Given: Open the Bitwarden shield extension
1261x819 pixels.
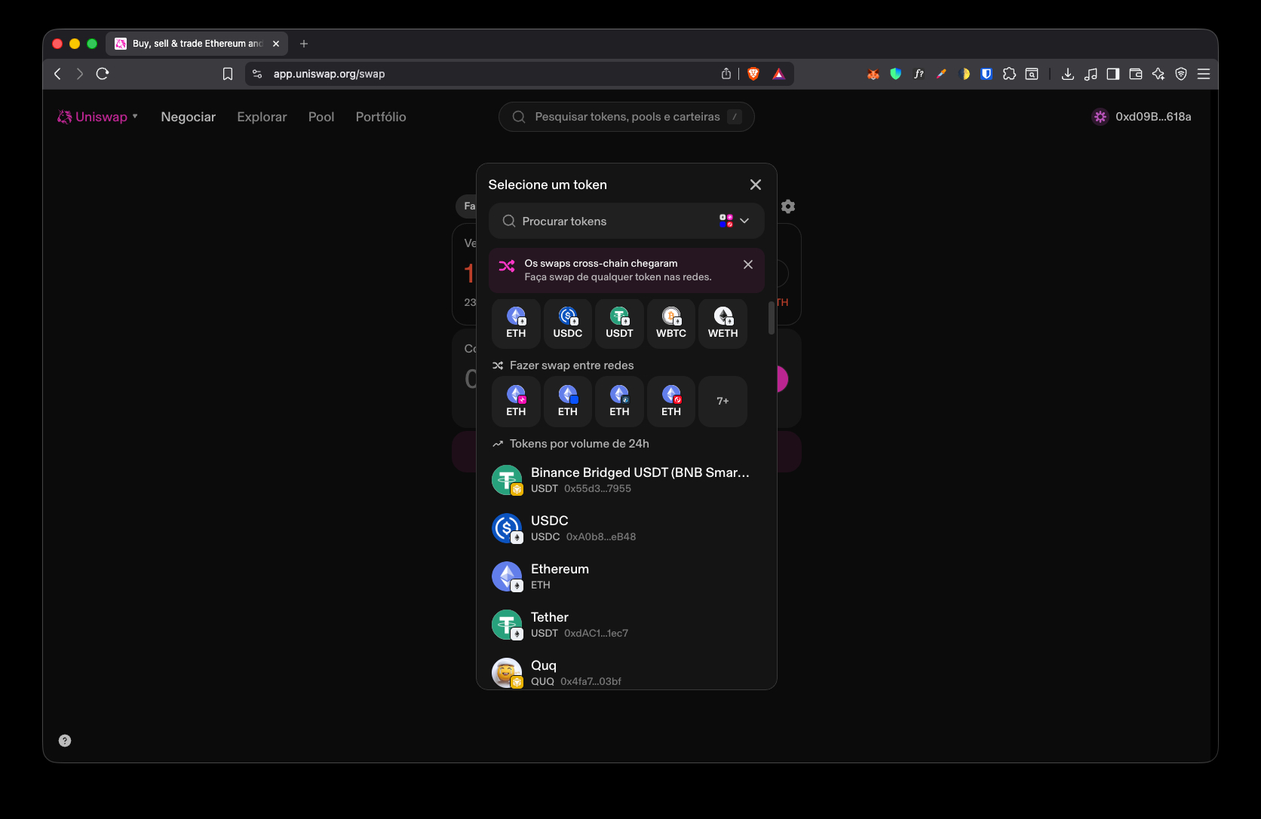Looking at the screenshot, I should click(x=986, y=74).
